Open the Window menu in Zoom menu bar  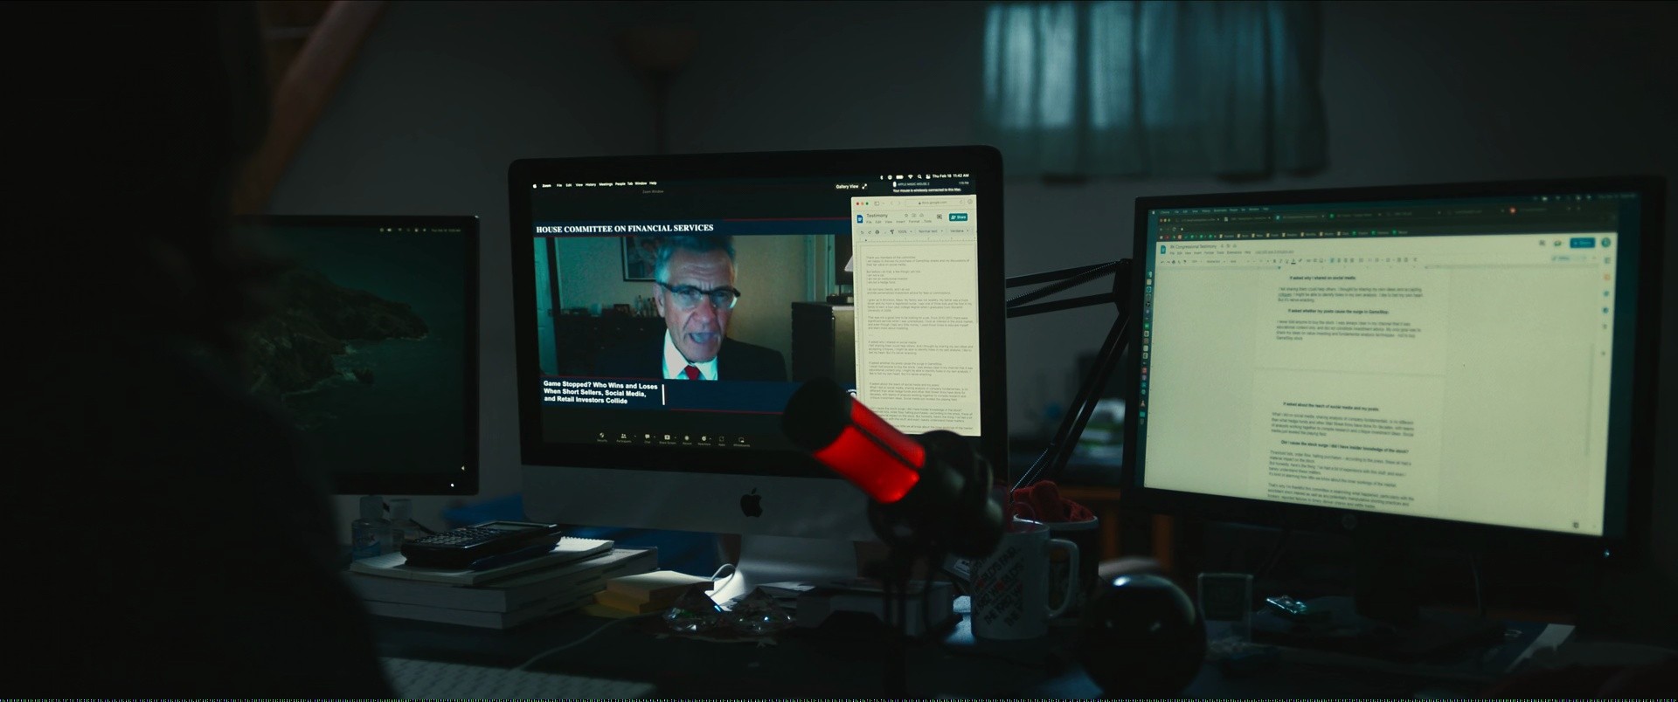click(641, 183)
